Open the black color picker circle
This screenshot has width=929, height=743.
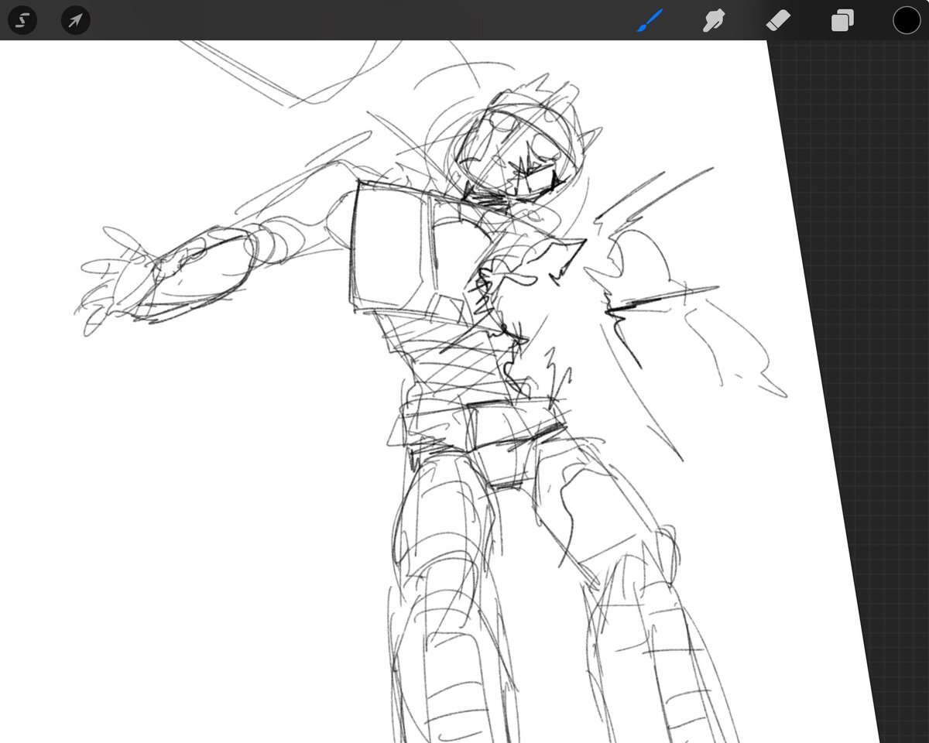[x=907, y=21]
